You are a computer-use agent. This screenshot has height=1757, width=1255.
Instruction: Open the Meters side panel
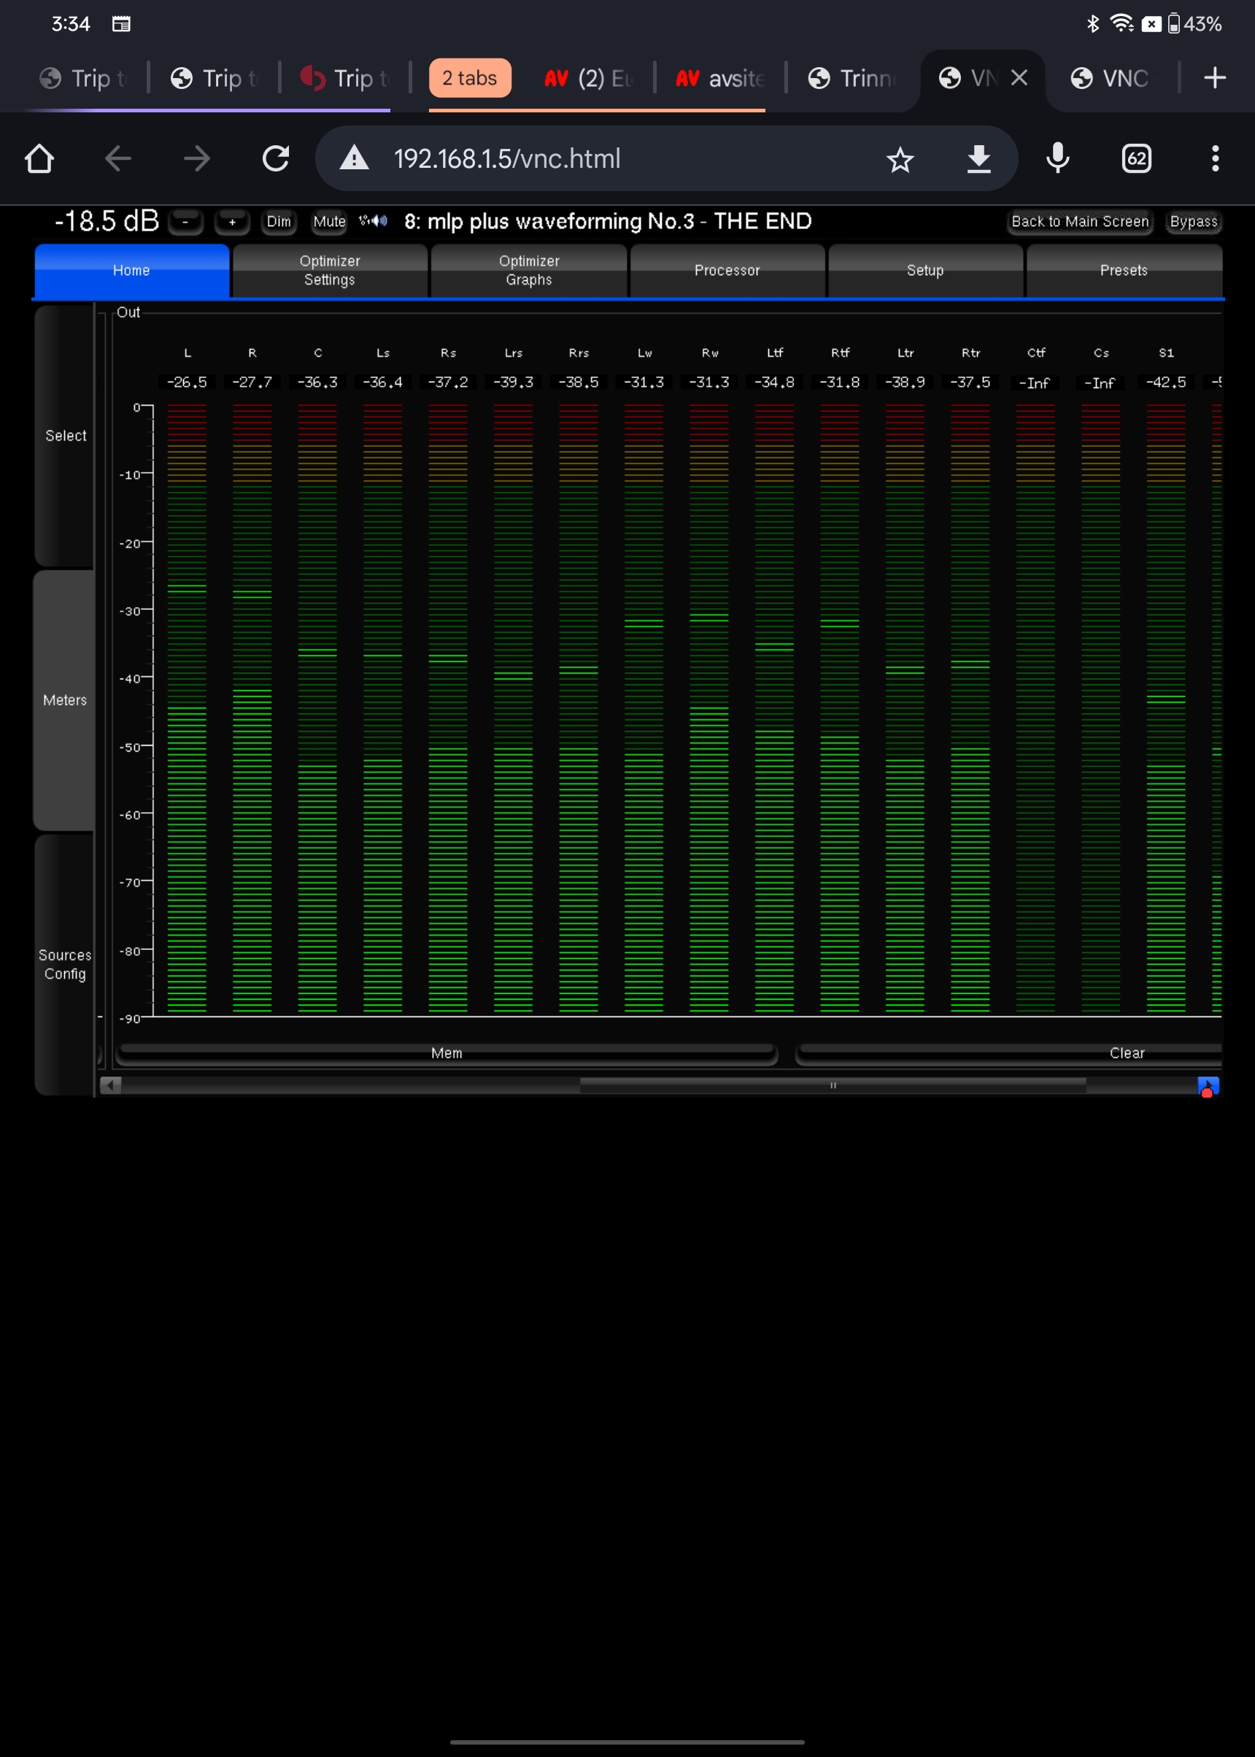tap(65, 700)
